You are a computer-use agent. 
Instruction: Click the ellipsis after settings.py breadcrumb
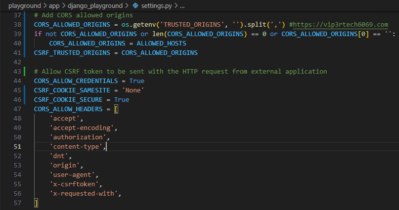coord(182,6)
